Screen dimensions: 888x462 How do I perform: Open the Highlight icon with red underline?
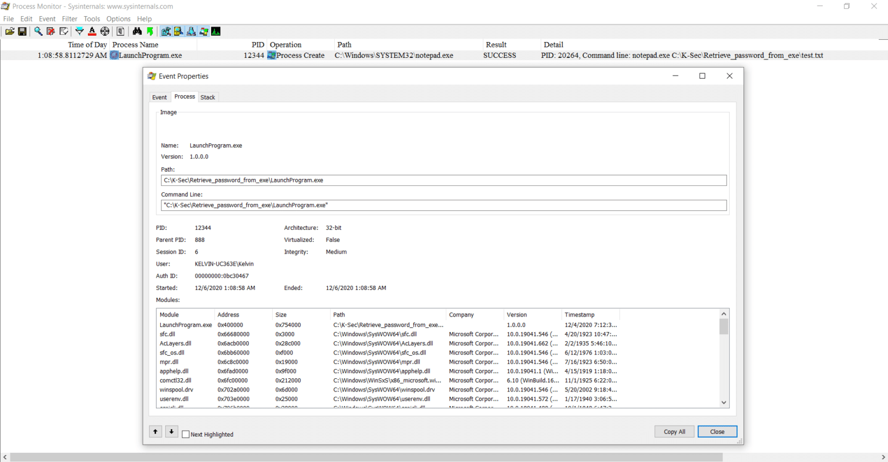92,31
